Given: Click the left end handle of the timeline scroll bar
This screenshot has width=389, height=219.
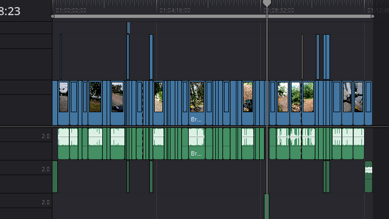Looking at the screenshot, I should point(52,16).
